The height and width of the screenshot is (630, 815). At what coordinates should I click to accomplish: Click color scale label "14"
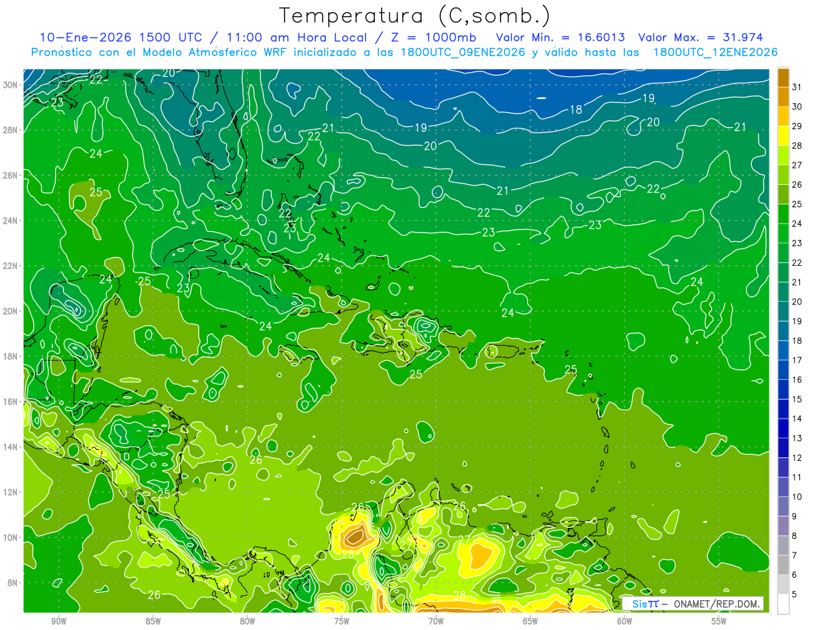point(797,419)
